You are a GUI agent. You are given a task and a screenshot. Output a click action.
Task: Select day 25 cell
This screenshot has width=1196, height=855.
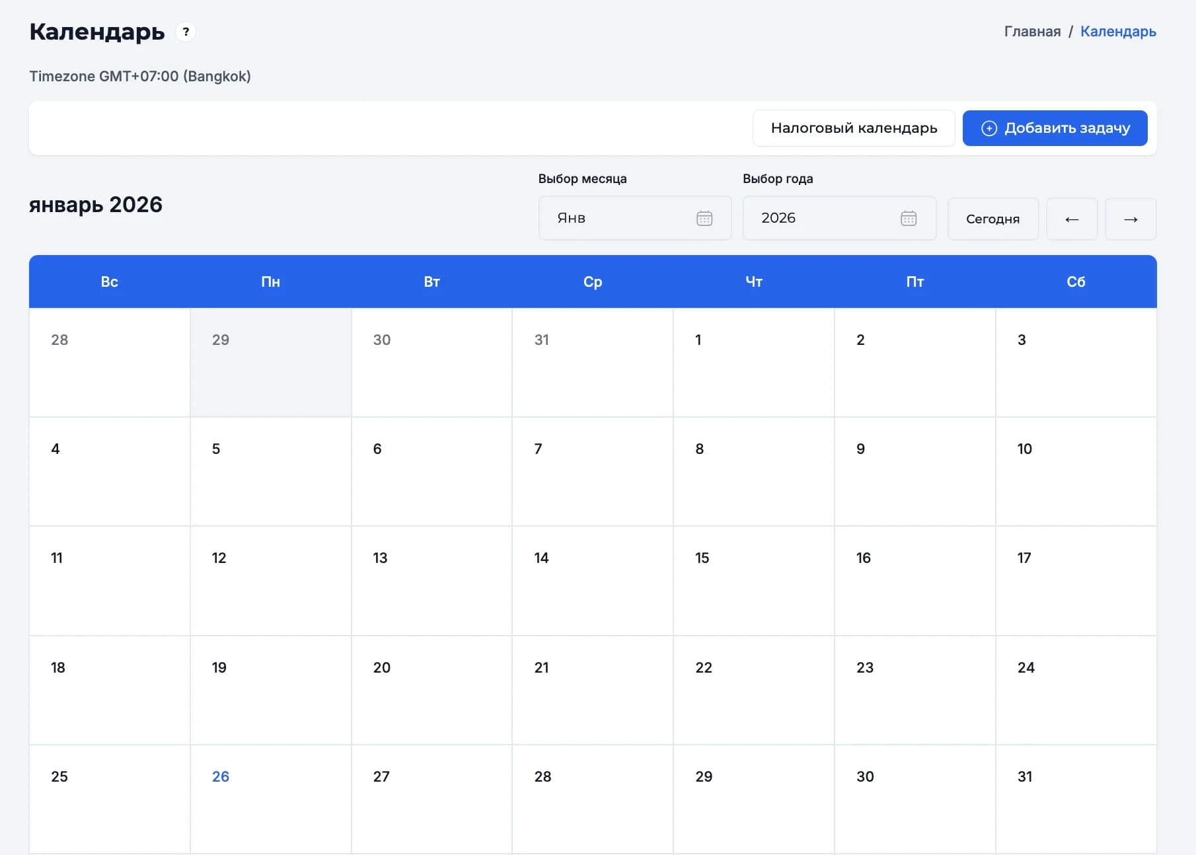coord(110,799)
